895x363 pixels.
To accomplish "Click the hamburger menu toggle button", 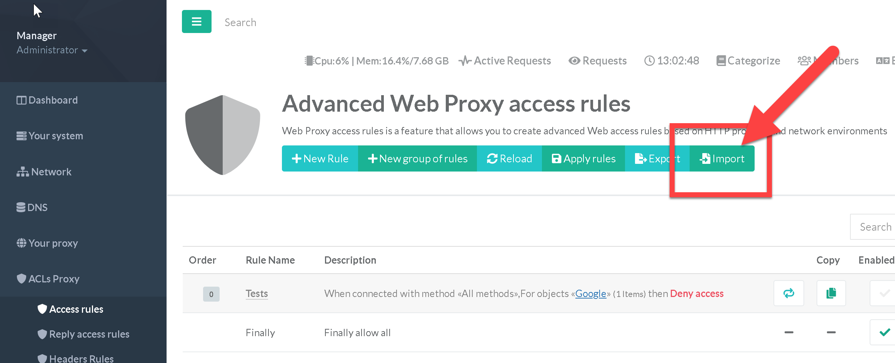I will tap(197, 21).
